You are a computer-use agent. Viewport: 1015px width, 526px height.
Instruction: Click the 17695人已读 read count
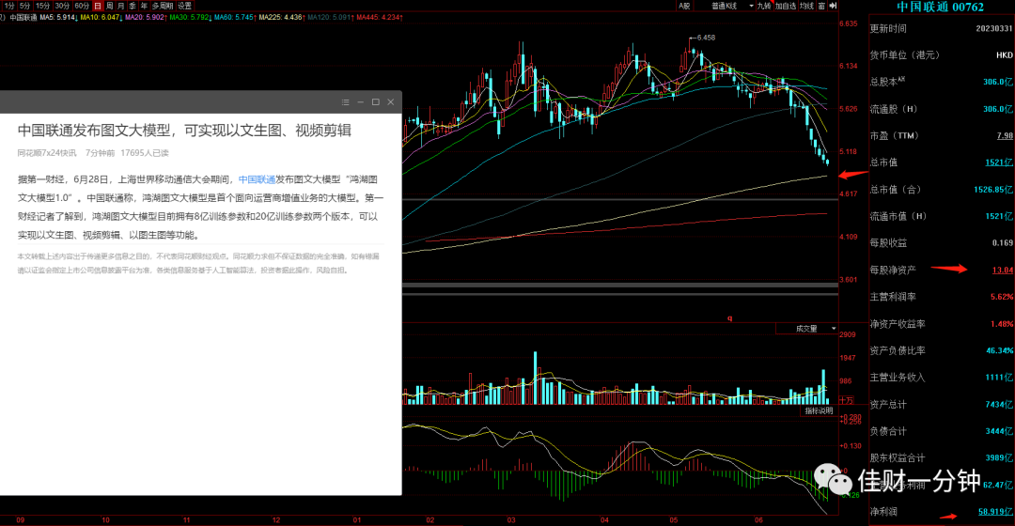(145, 153)
